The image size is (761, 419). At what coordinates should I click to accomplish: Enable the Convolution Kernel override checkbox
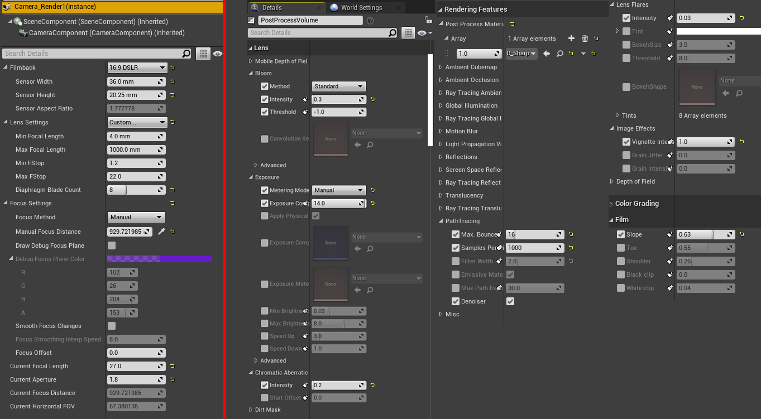265,139
